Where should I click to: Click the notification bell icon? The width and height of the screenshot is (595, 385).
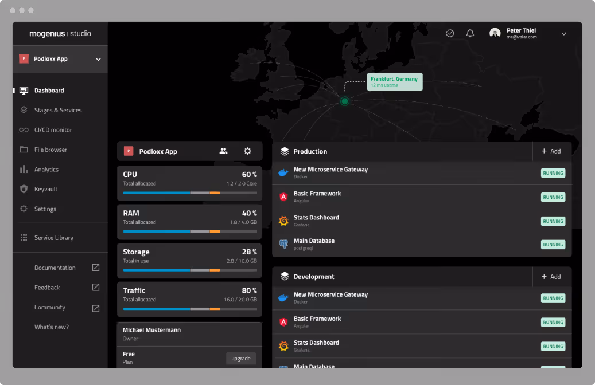tap(470, 33)
